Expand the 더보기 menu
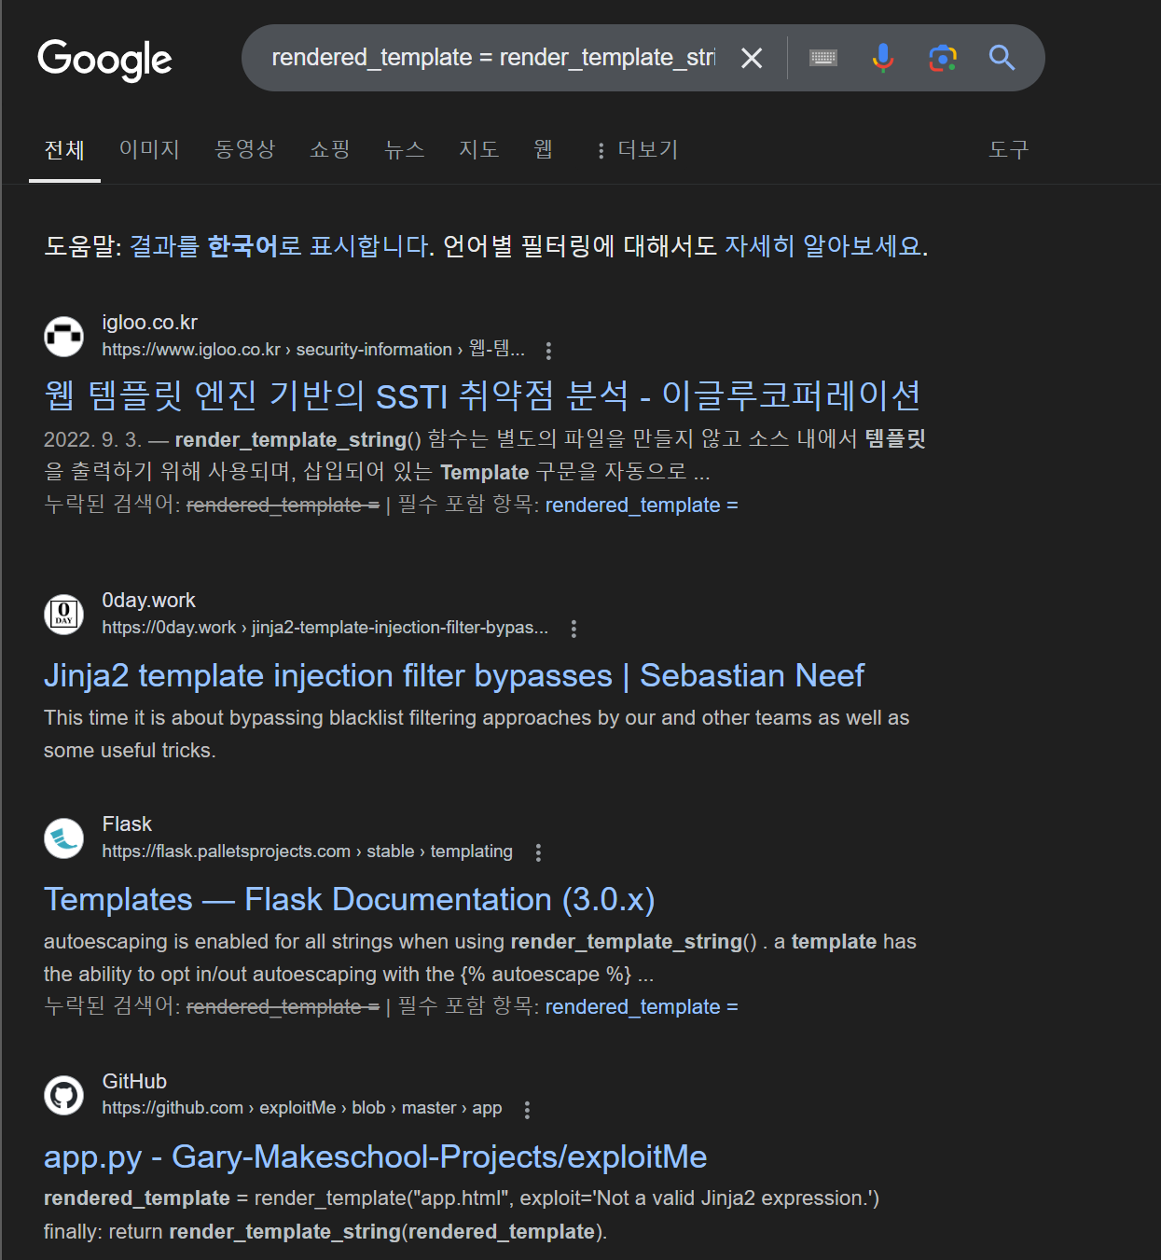1161x1260 pixels. tap(638, 150)
